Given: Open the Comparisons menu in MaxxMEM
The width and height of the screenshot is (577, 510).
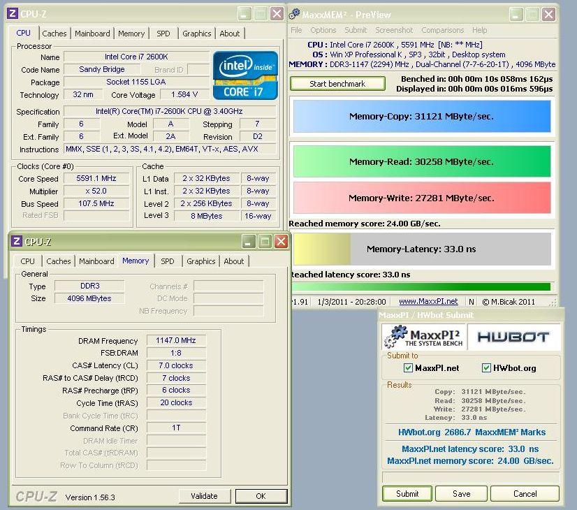Looking at the screenshot, I should 443,30.
